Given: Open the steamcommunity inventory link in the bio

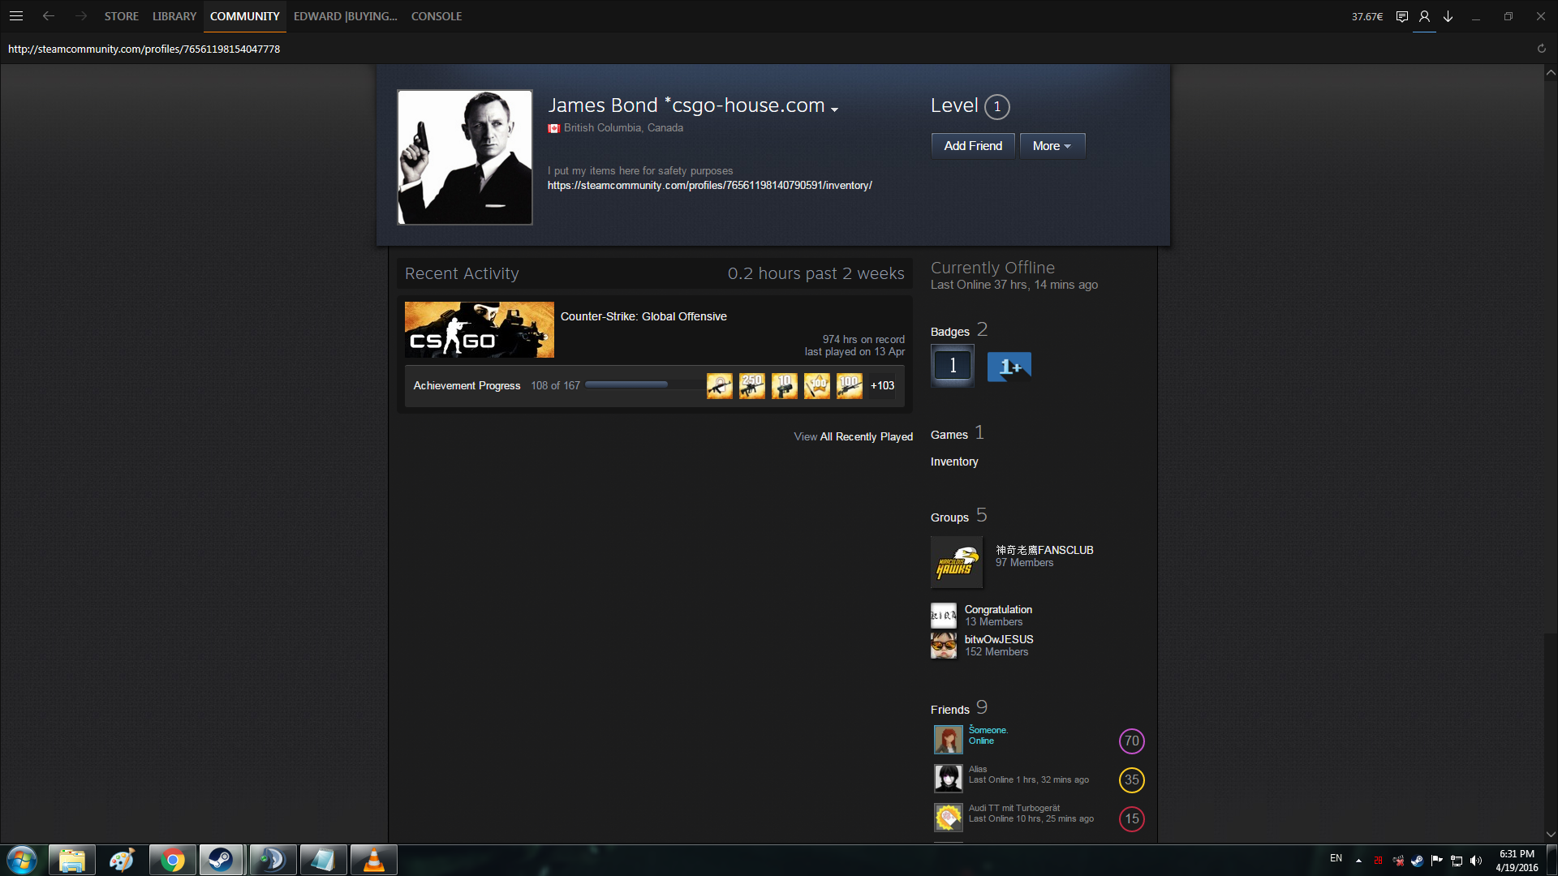Looking at the screenshot, I should click(x=709, y=186).
